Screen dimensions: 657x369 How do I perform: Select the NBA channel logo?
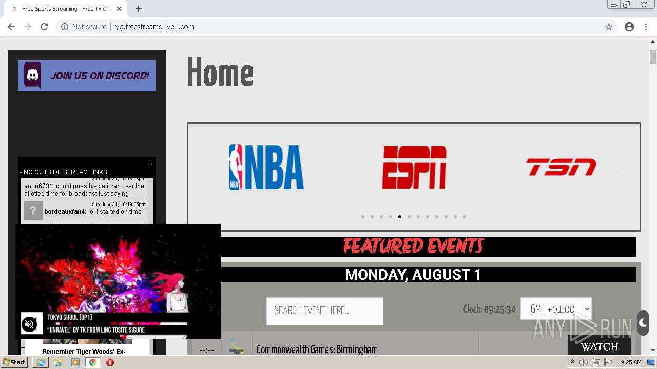click(x=266, y=167)
